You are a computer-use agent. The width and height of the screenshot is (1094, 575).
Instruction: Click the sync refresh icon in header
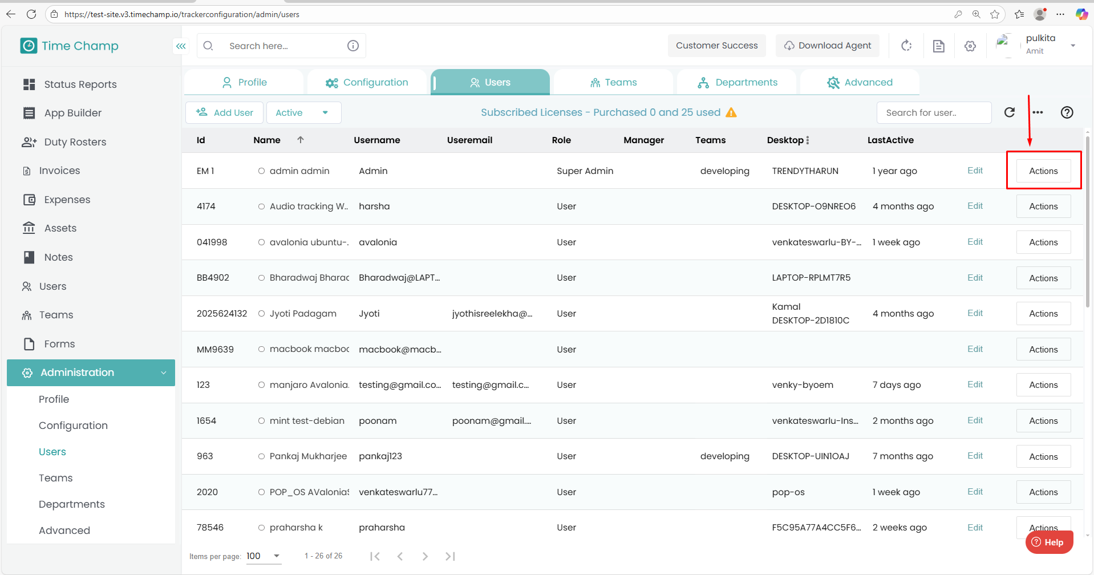pyautogui.click(x=906, y=46)
